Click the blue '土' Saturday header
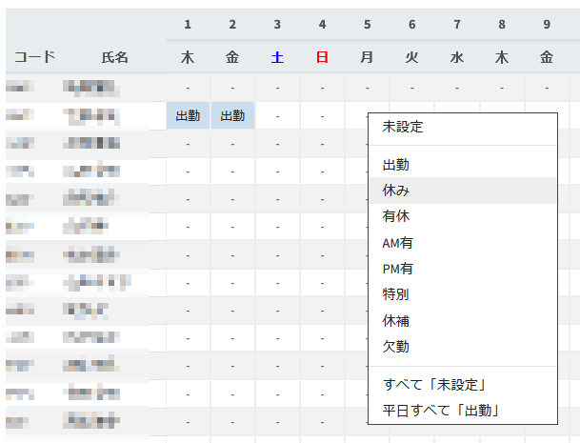Viewport: 580px width, 443px height. [277, 57]
